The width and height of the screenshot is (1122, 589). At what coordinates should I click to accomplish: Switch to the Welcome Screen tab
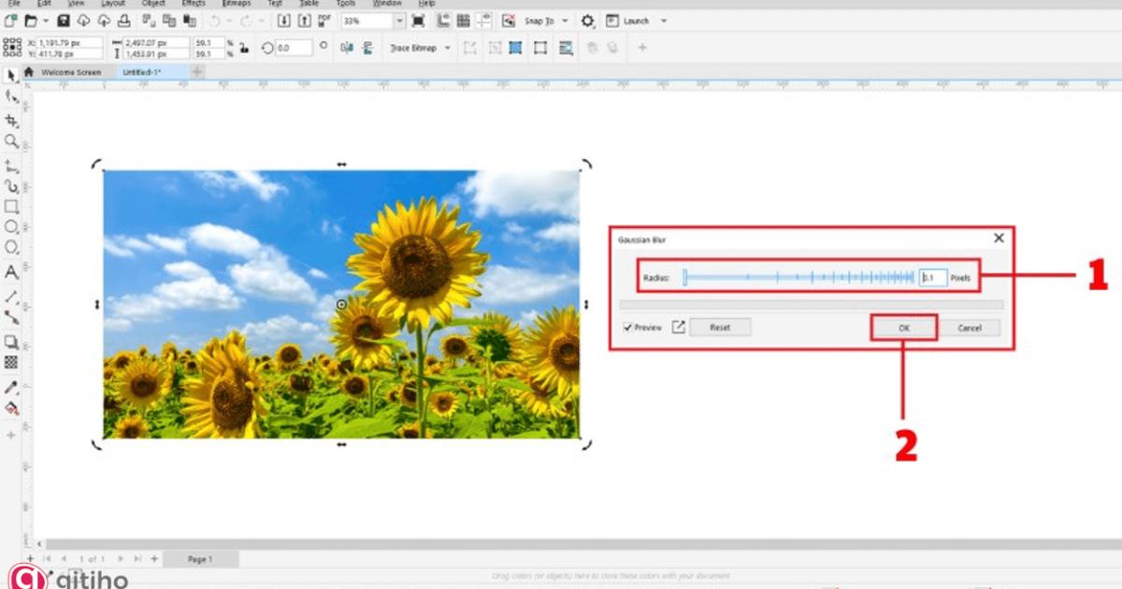point(70,71)
